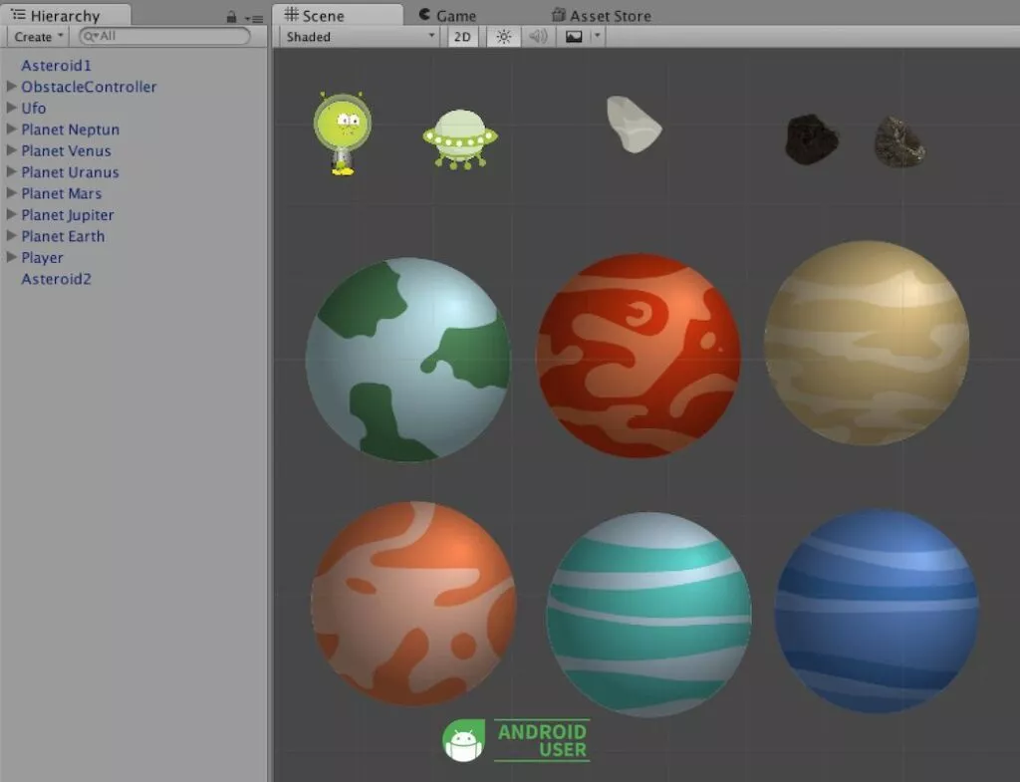Expand the Planet Neptun object
Screen dimensions: 1020x782
point(11,129)
